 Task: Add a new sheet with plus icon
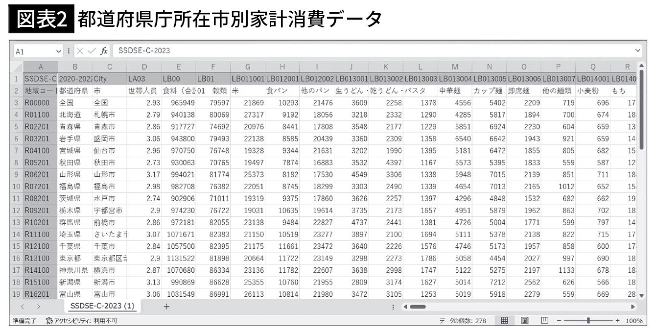click(166, 307)
